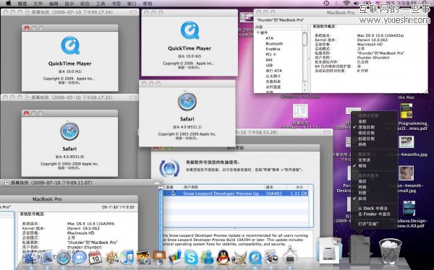Open the Trash in the Dock
Image resolution: width=434 pixels, height=270 pixels.
click(x=391, y=251)
